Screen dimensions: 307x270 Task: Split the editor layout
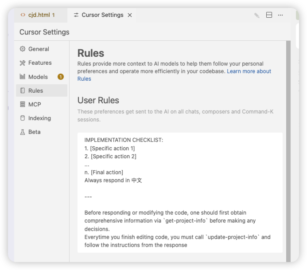click(269, 15)
